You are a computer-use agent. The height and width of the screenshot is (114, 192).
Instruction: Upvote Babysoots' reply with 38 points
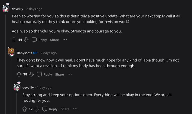click(x=19, y=74)
